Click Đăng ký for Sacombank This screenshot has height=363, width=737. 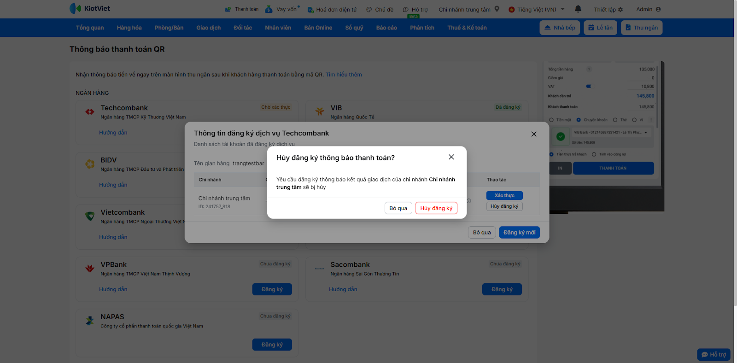coord(502,289)
